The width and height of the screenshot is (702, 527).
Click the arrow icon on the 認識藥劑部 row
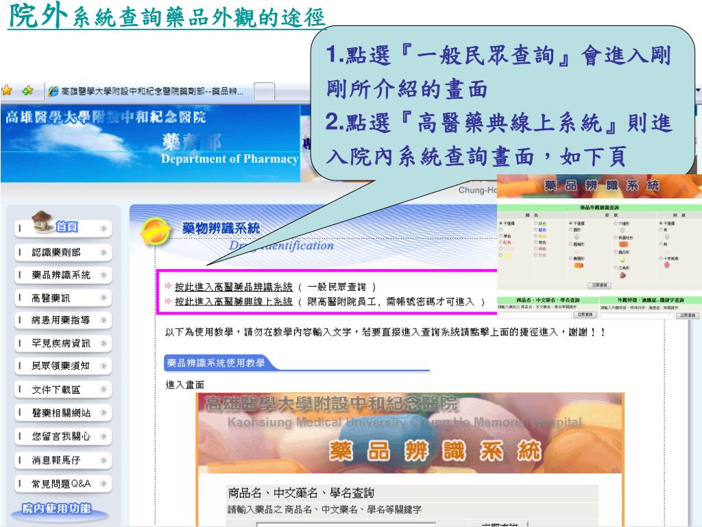pos(104,253)
